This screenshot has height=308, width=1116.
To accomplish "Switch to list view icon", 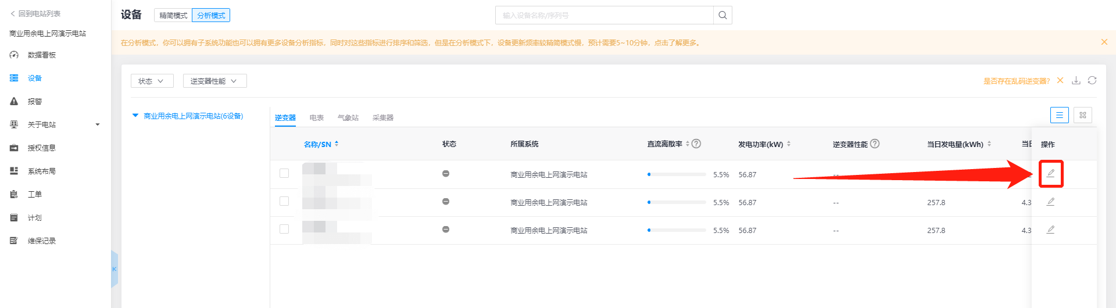I will (1059, 115).
